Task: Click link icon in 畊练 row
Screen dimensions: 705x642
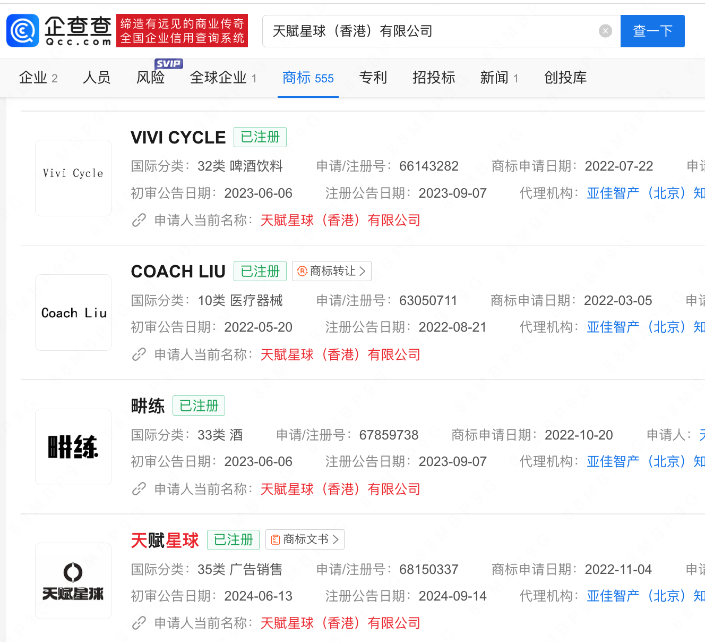Action: point(139,489)
